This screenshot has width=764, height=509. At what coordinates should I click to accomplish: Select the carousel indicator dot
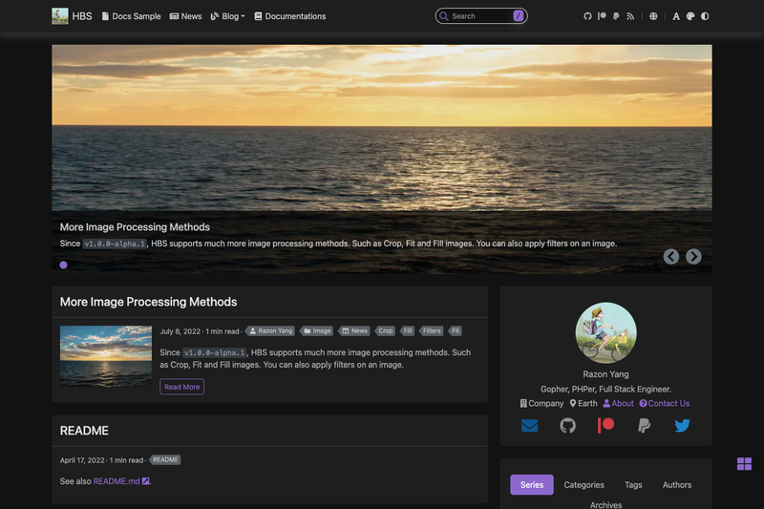63,265
